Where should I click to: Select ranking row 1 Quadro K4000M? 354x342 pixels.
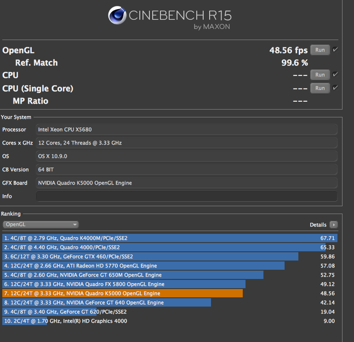(x=170, y=238)
